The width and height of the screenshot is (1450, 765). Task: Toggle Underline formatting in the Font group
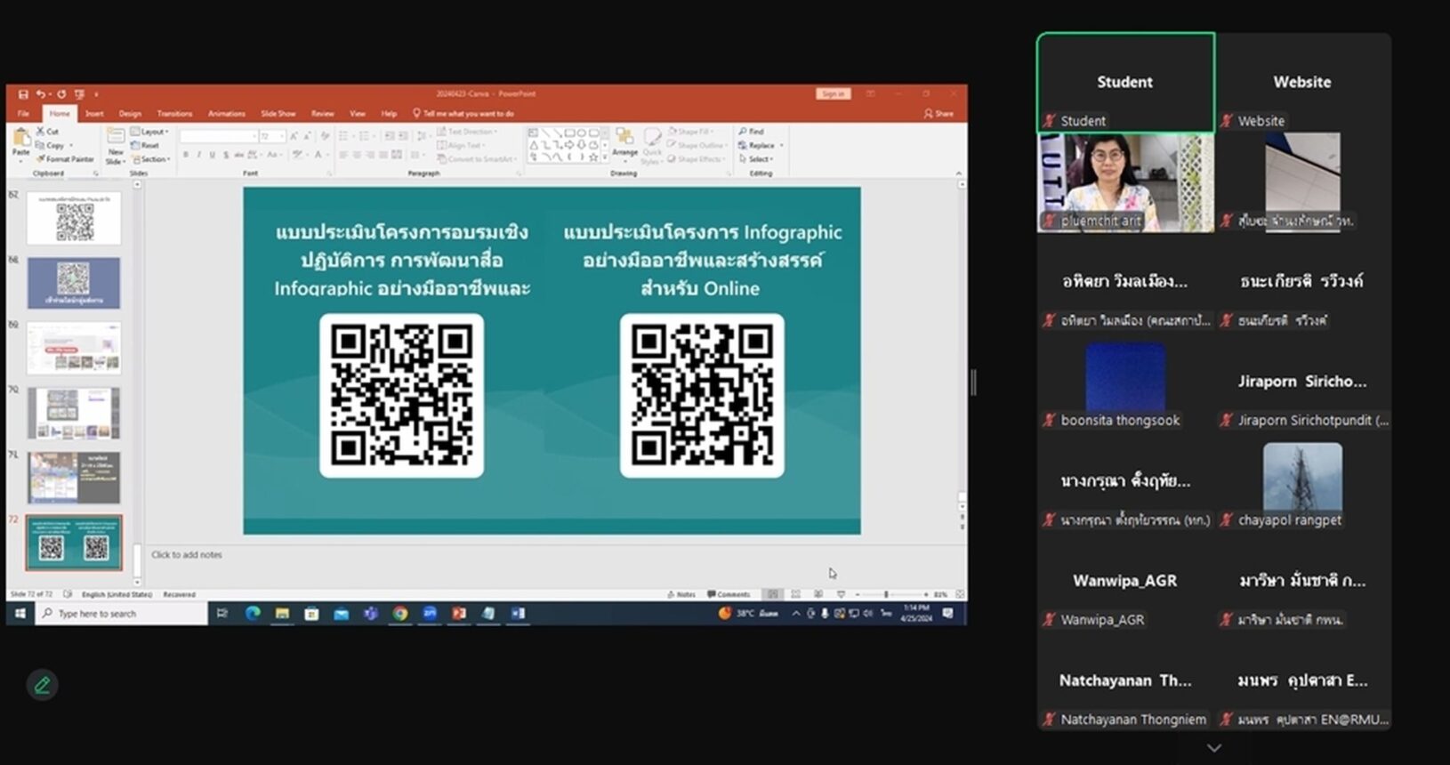click(x=212, y=155)
